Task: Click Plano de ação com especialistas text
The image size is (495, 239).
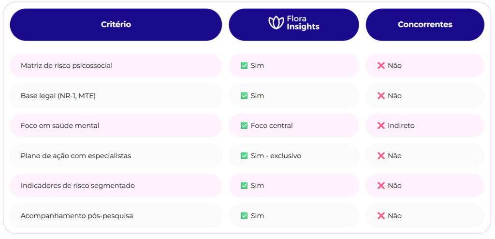Action: pos(76,156)
